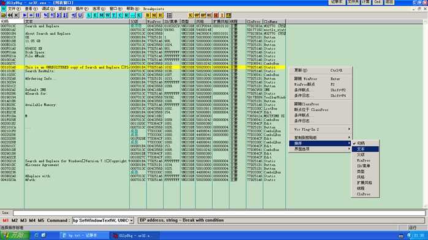Viewport: 428px width, 240px height.
Task: Select the highlighted 'UNREGISTERED copy' row
Action: tap(143, 67)
